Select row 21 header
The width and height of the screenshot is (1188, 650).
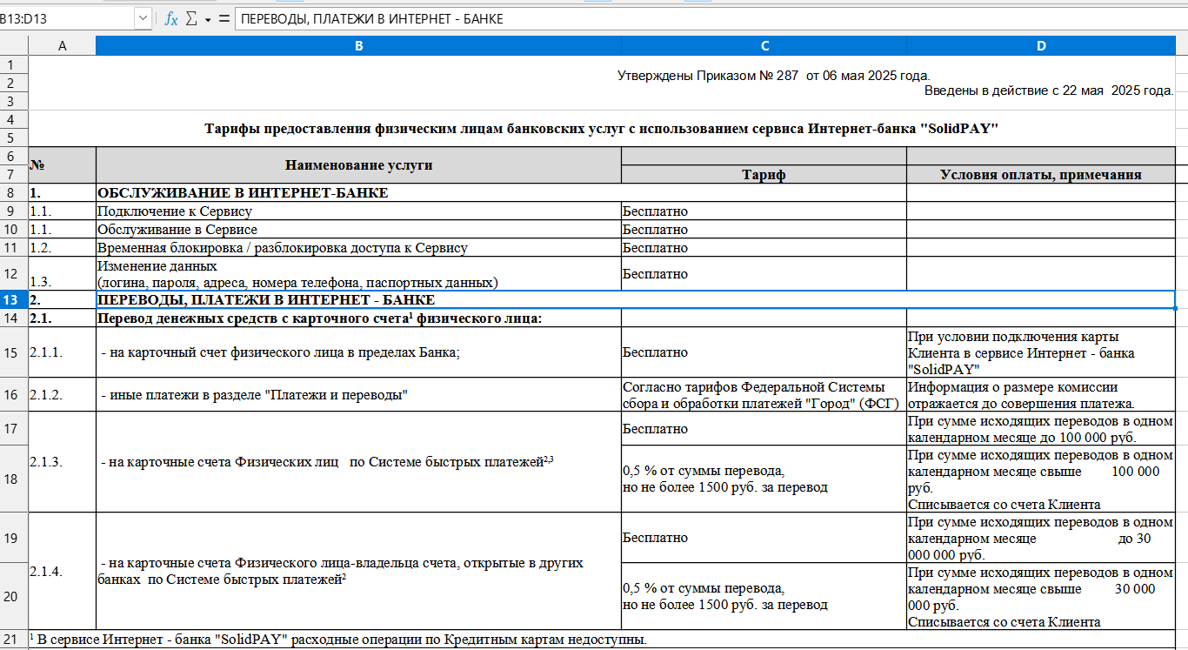pyautogui.click(x=14, y=640)
